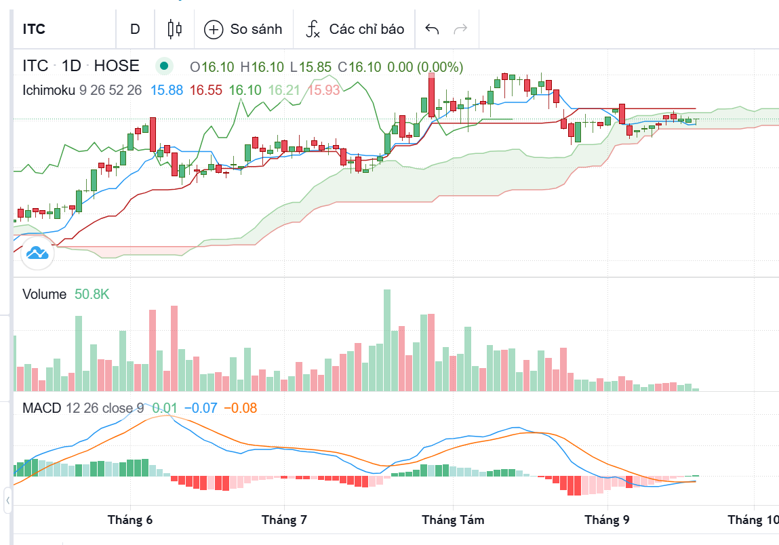Open the candlestick chart style selector
The height and width of the screenshot is (545, 779).
point(174,29)
